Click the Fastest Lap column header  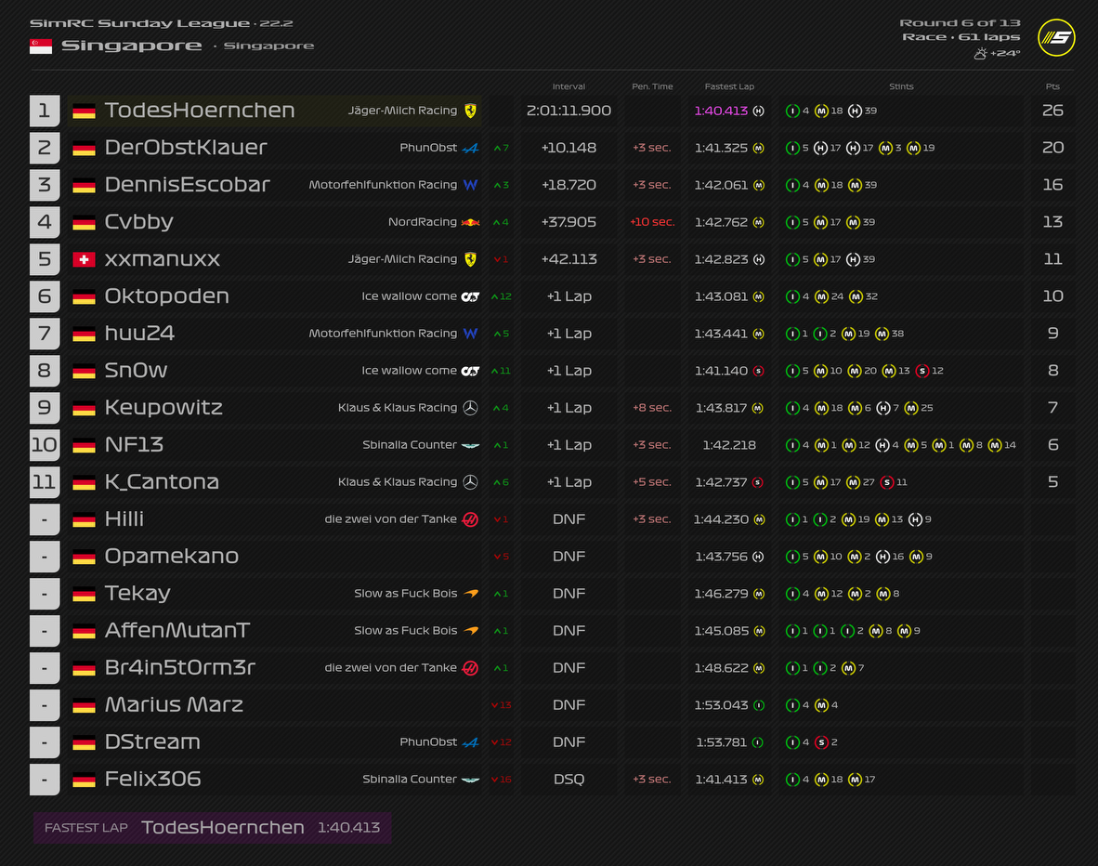click(x=729, y=86)
